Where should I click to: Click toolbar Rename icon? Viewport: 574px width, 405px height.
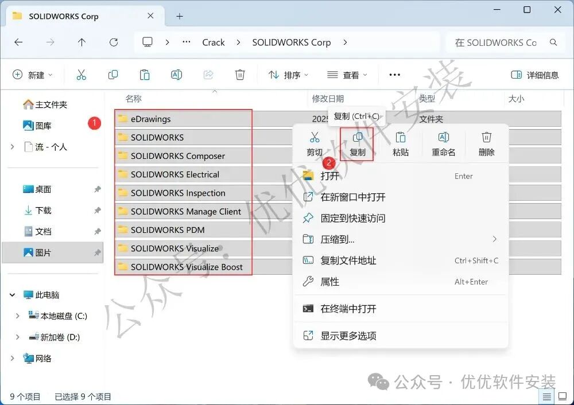tap(176, 75)
